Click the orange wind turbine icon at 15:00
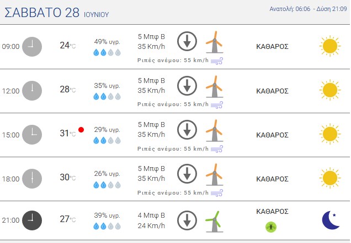The width and height of the screenshot is (351, 243). (215, 130)
